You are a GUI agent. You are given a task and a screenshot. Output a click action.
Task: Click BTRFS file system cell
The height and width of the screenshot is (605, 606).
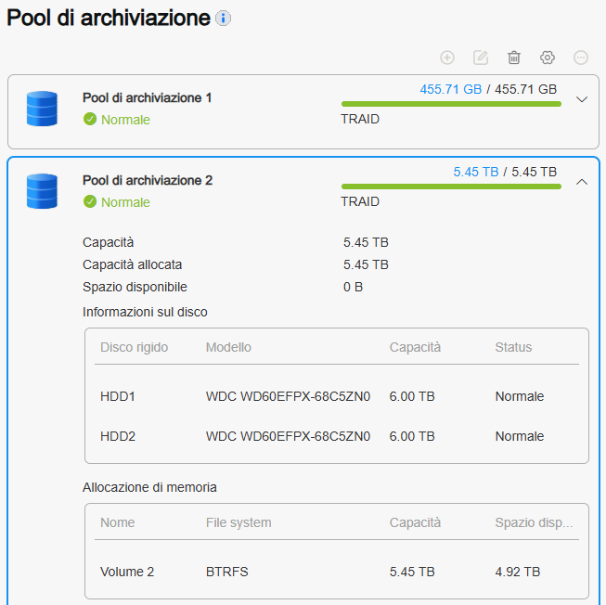coord(226,572)
